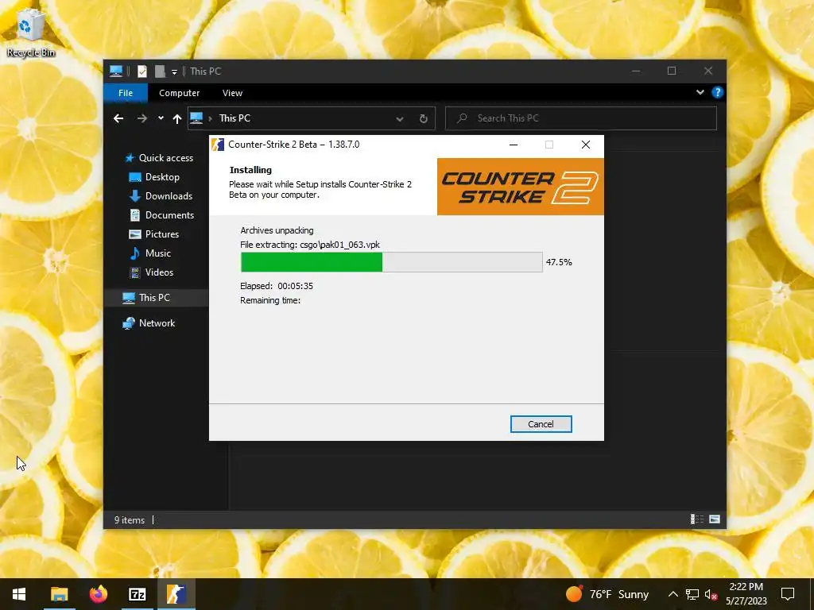814x610 pixels.
Task: Launch Firefox from taskbar
Action: tap(98, 594)
